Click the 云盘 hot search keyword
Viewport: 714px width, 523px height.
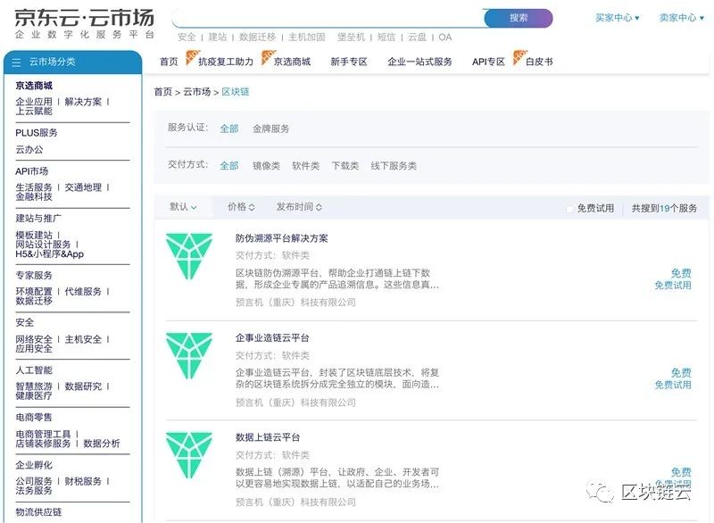[x=417, y=37]
